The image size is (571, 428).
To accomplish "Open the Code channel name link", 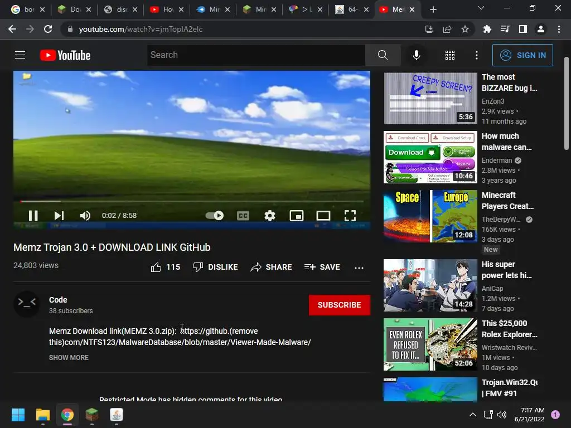I will pyautogui.click(x=58, y=300).
